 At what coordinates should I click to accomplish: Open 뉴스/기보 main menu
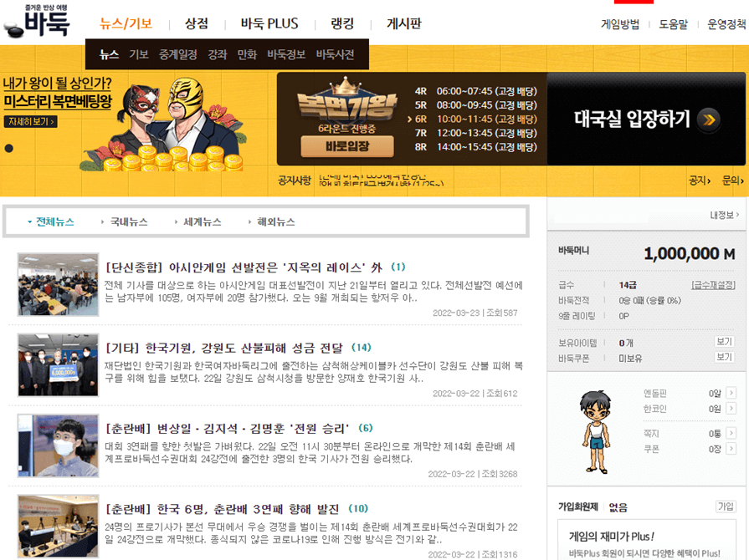pyautogui.click(x=126, y=23)
